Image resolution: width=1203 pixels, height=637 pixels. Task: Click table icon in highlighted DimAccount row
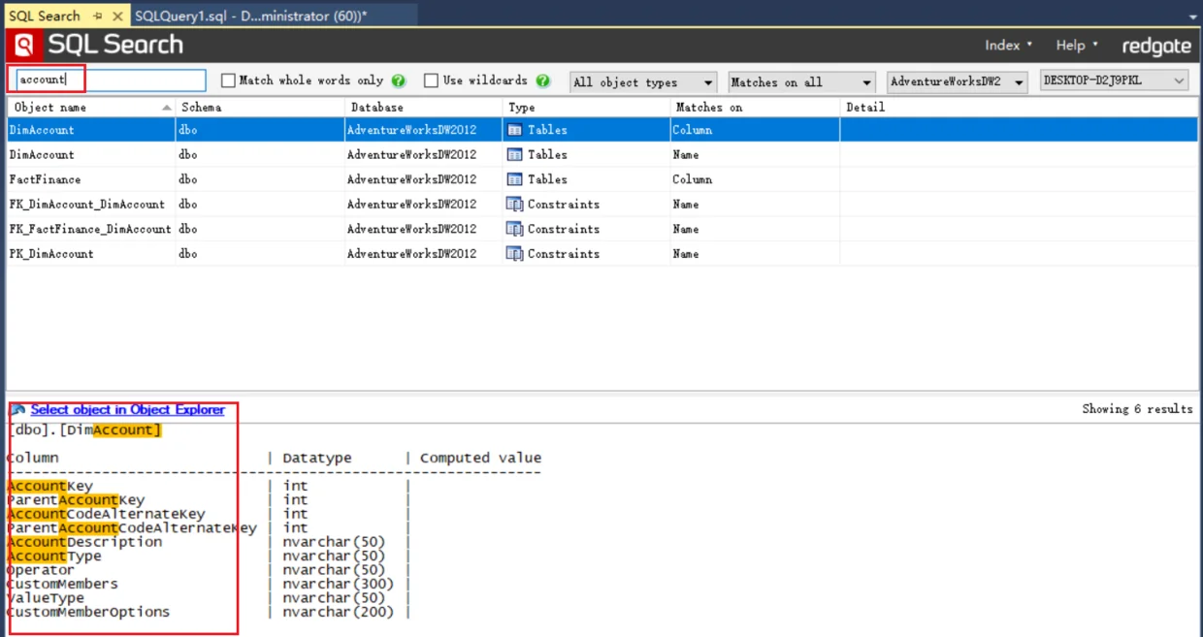pyautogui.click(x=515, y=130)
